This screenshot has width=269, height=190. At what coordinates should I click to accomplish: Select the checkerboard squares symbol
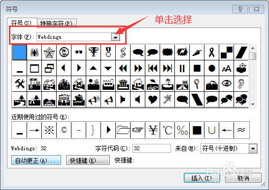[227, 53]
